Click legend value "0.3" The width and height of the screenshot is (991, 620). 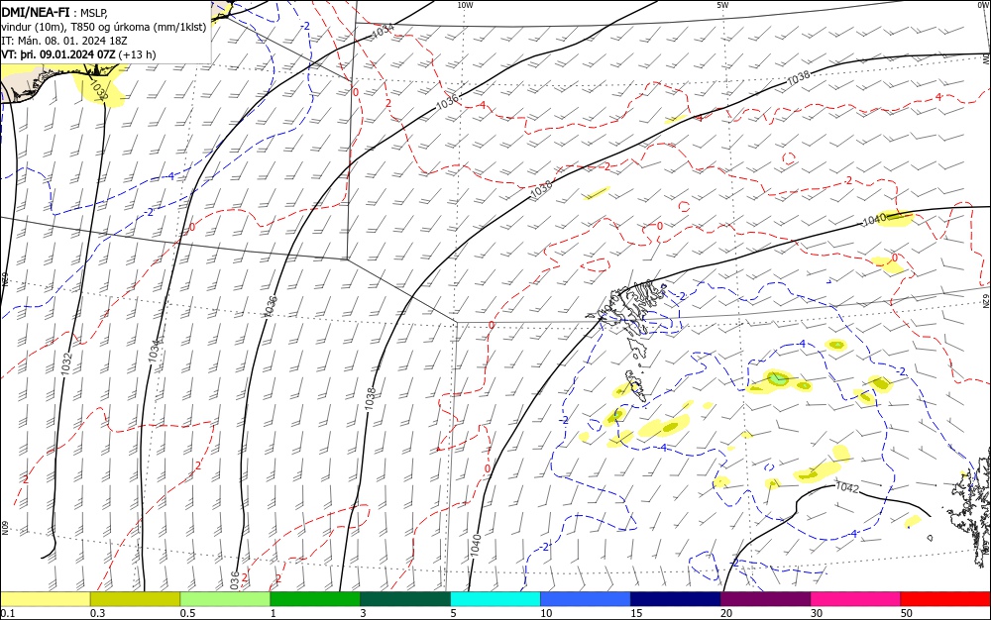click(x=97, y=613)
